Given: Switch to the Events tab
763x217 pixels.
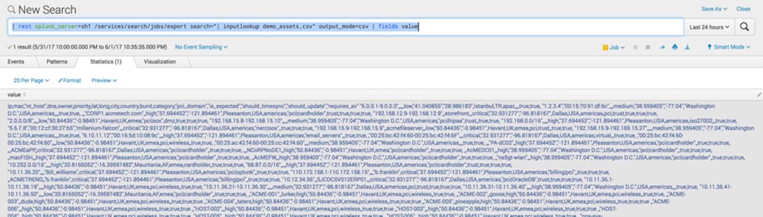Looking at the screenshot, I should click(16, 62).
